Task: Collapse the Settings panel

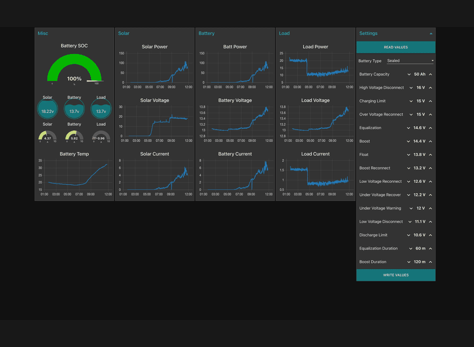Action: [x=430, y=34]
